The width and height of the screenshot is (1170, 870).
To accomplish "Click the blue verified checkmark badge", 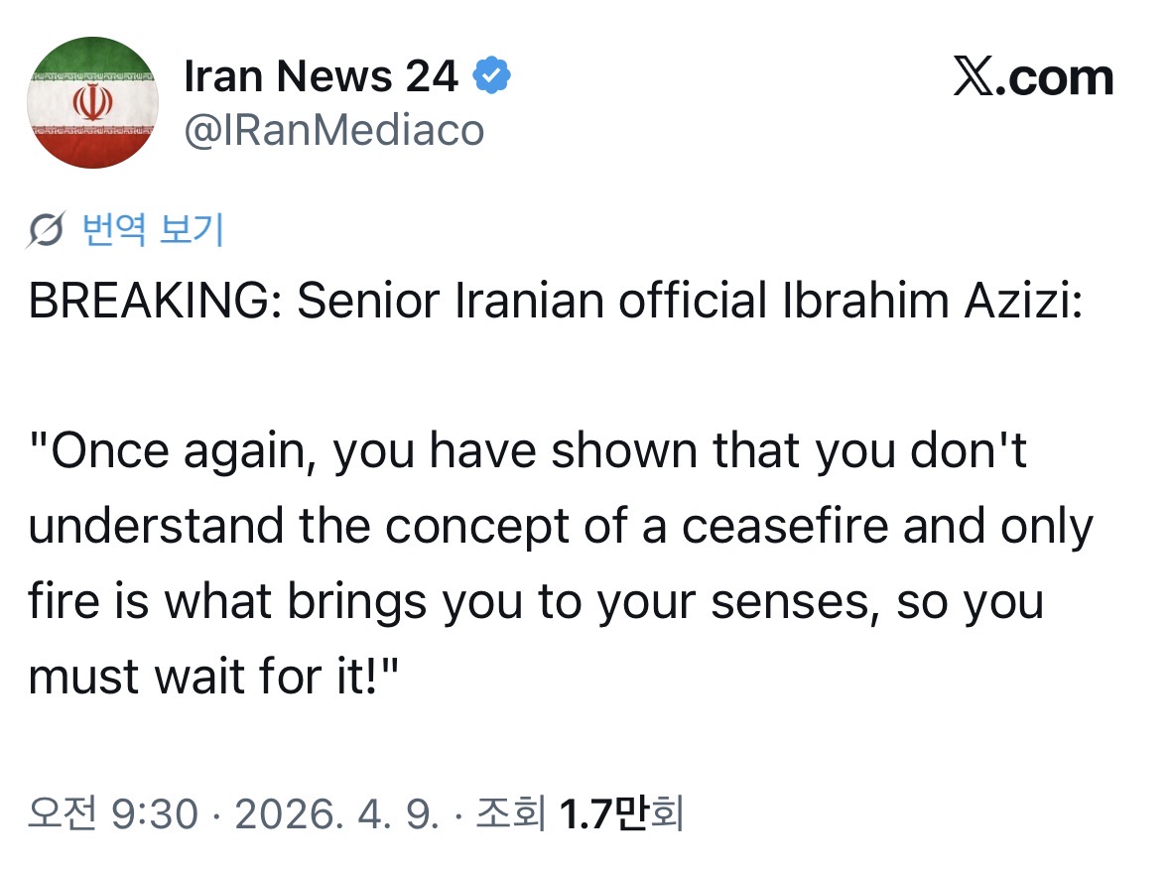I will pos(491,76).
